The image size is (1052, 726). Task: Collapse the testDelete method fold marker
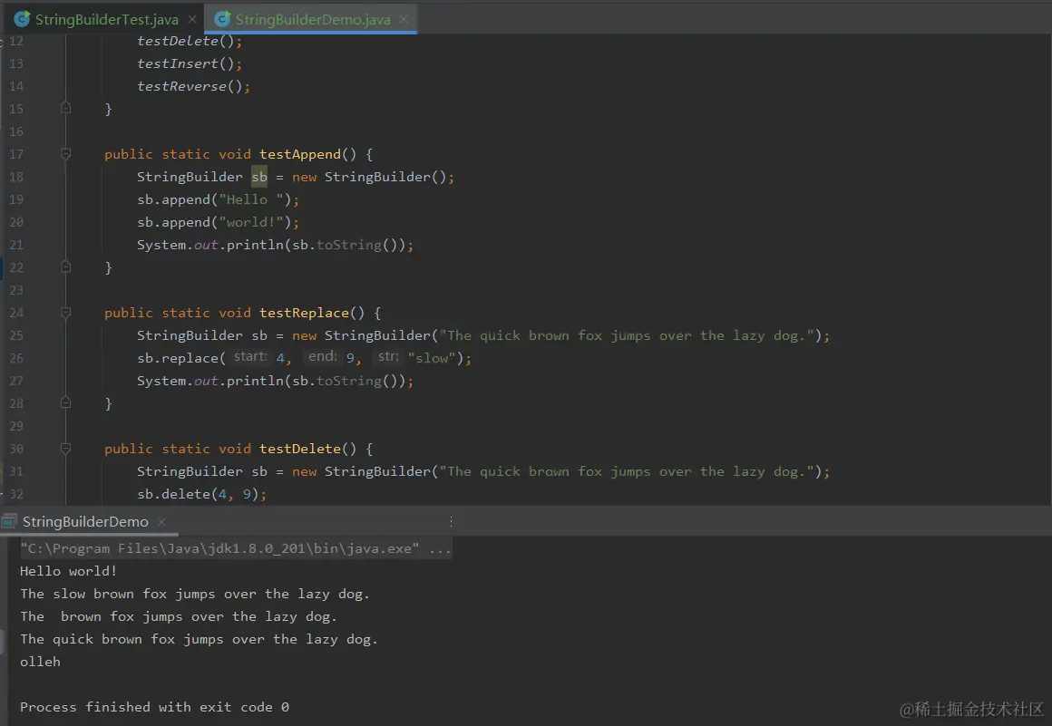[x=65, y=449]
